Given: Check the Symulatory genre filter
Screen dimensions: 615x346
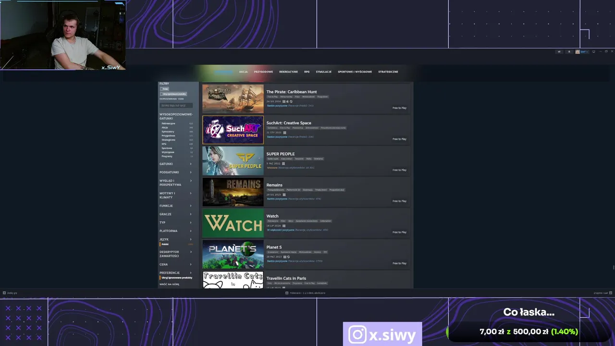Looking at the screenshot, I should (x=177, y=132).
